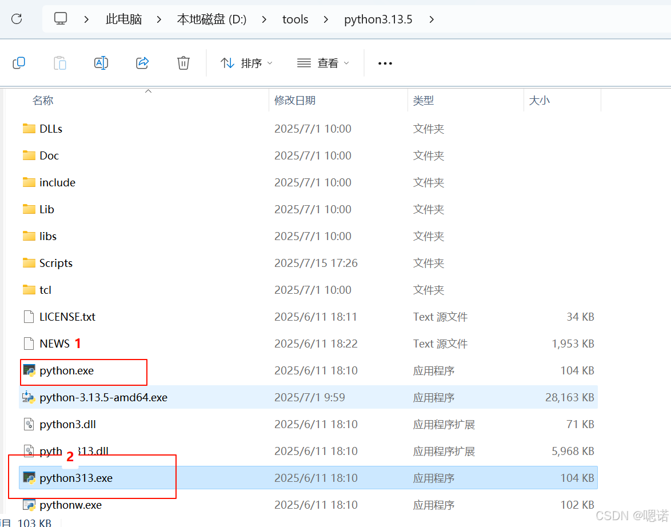
Task: Select the Scripts folder icon
Action: coord(29,263)
